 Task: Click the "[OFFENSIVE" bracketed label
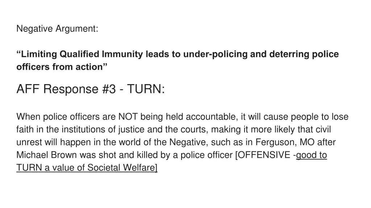(x=263, y=155)
